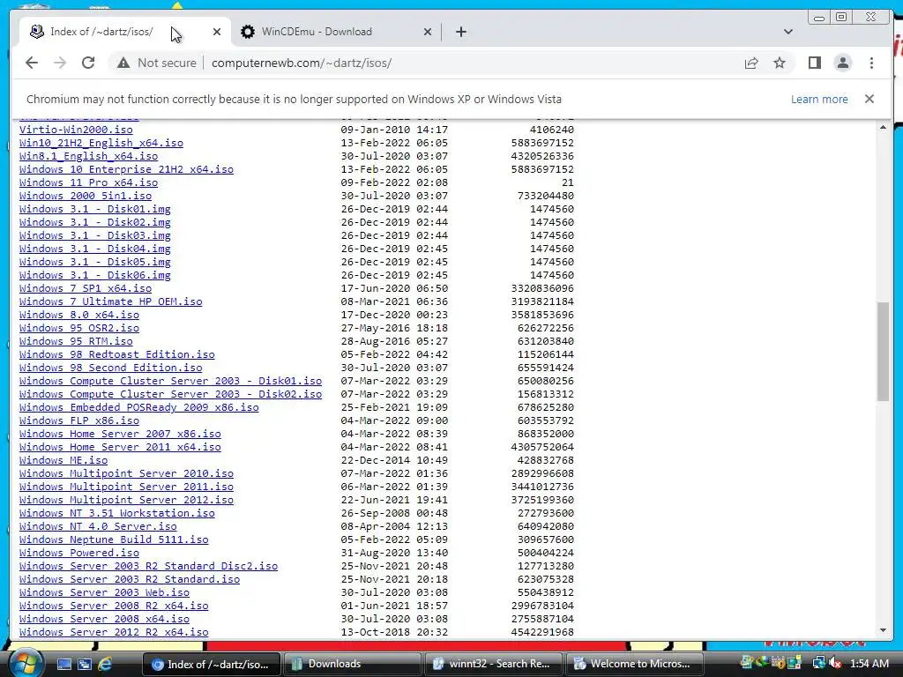Open the profile avatar menu
Viewport: 903px width, 677px height.
pyautogui.click(x=842, y=63)
